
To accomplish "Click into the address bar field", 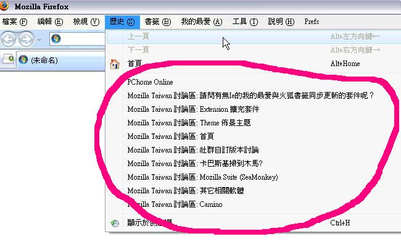I will pyautogui.click(x=78, y=39).
